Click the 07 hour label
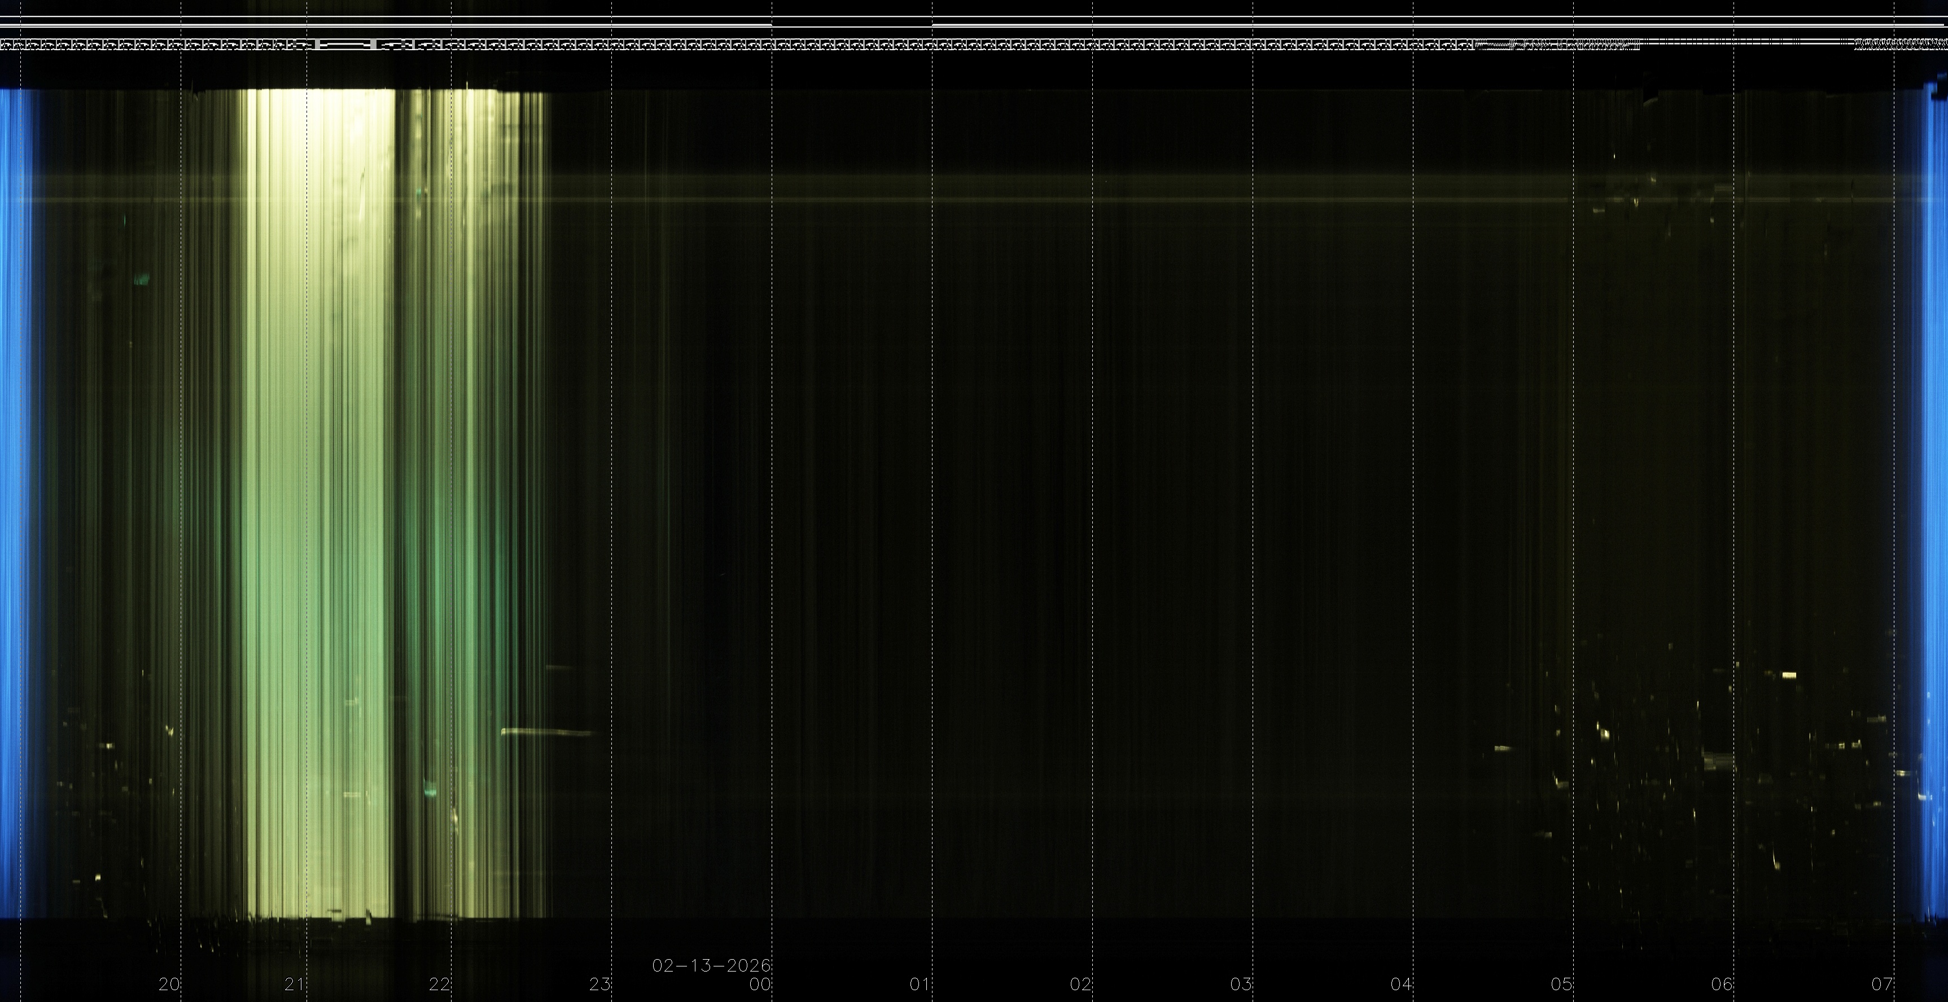This screenshot has height=1002, width=1948. pos(1882,984)
